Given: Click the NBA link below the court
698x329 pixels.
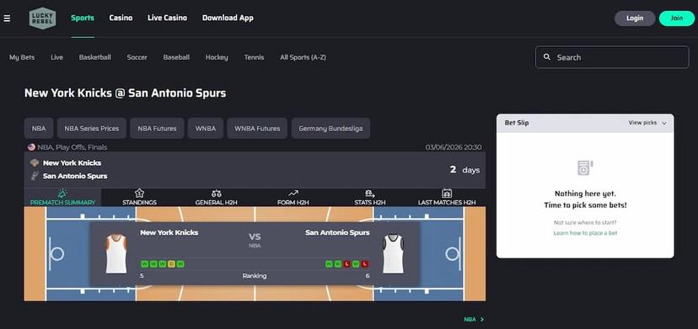Looking at the screenshot, I should coord(470,319).
